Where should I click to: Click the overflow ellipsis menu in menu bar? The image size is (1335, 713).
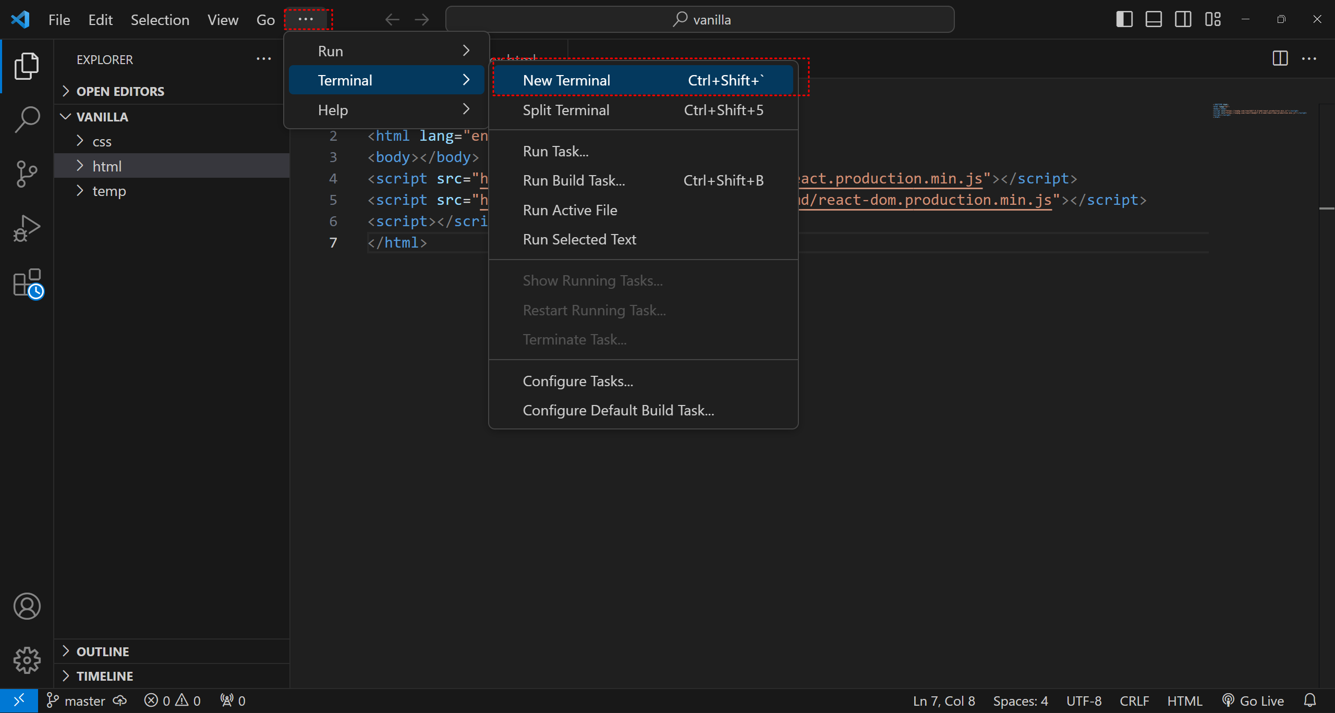306,19
